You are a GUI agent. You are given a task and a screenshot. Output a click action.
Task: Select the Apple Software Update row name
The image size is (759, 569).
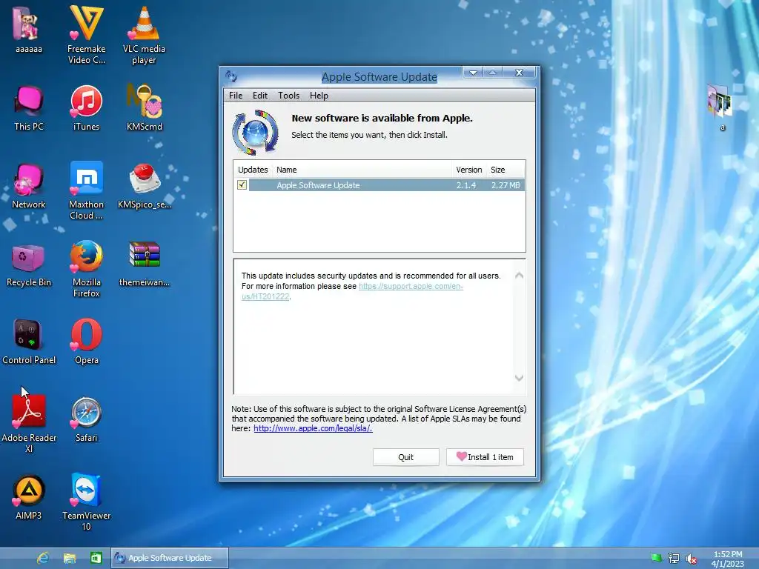click(318, 184)
